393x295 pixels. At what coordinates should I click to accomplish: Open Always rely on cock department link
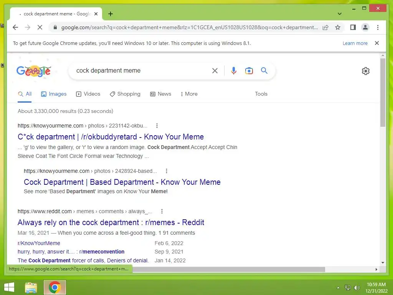click(x=111, y=222)
